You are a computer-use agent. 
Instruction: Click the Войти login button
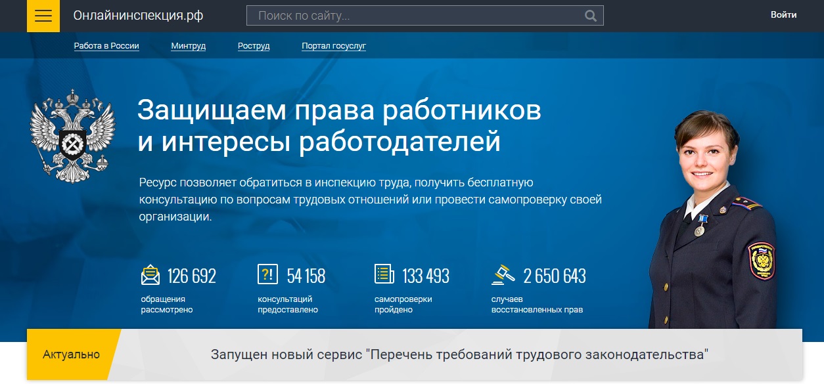pyautogui.click(x=783, y=15)
